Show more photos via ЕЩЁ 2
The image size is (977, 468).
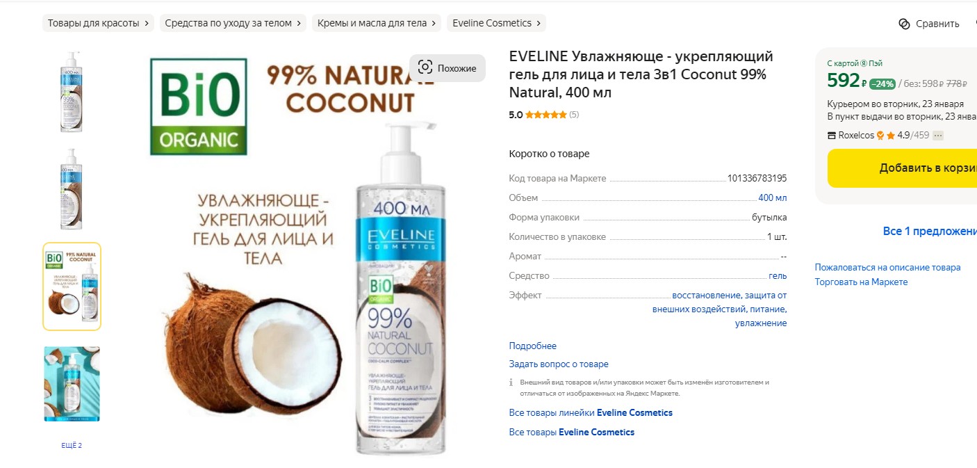coord(72,445)
